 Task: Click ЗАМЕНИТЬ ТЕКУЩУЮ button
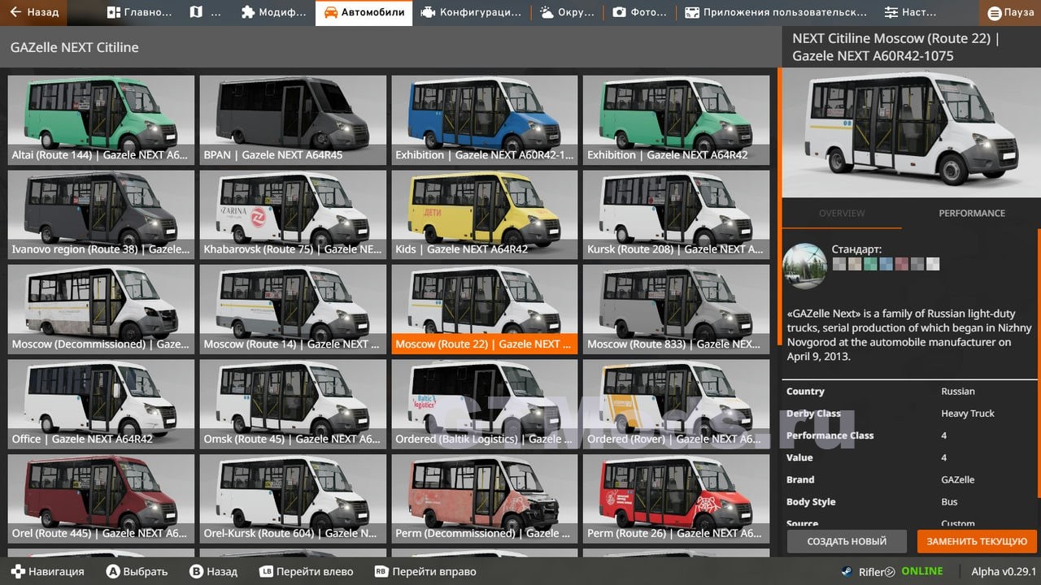pyautogui.click(x=977, y=541)
